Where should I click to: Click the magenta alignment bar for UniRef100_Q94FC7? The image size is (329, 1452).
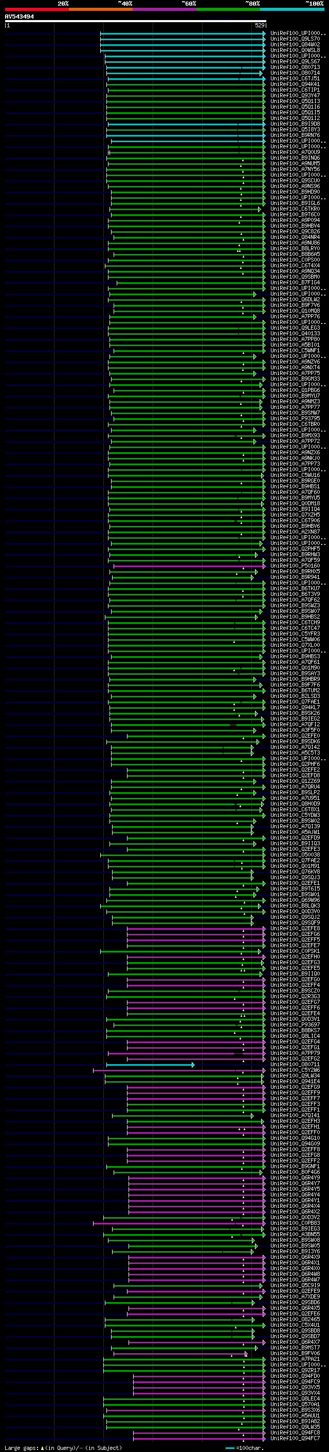(199, 1439)
